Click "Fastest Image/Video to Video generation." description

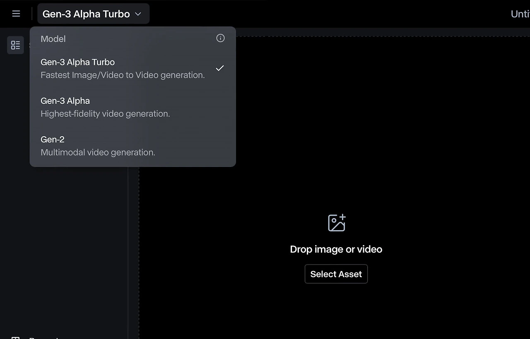pyautogui.click(x=123, y=75)
